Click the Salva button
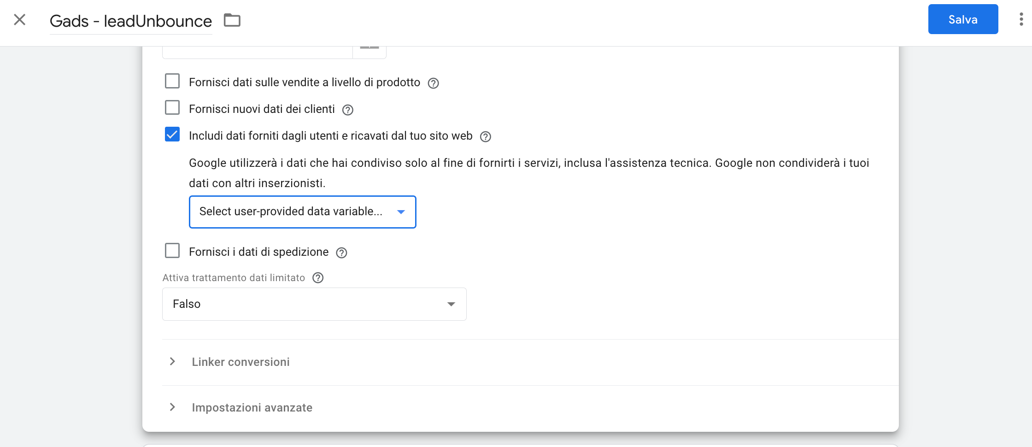This screenshot has width=1032, height=447. pyautogui.click(x=963, y=19)
